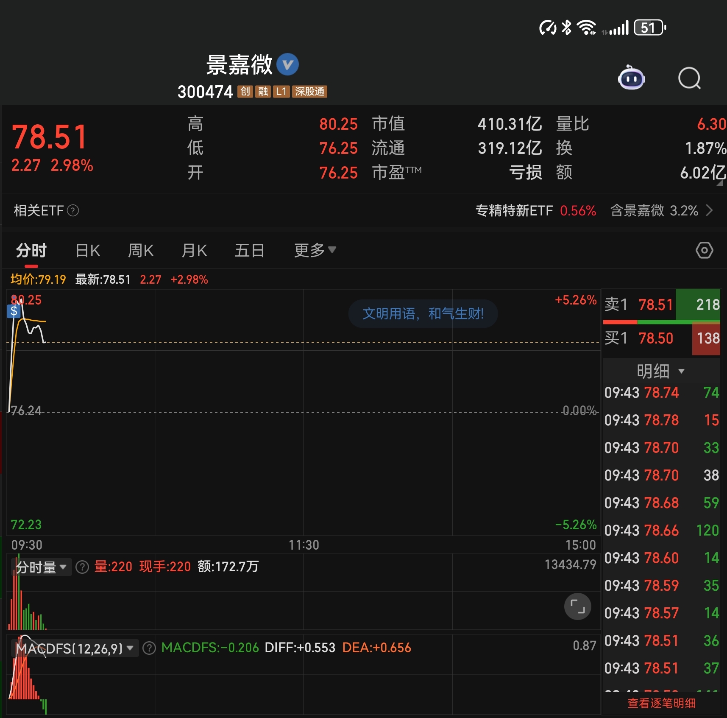
Task: Tap the 流通 319.12亿 value
Action: coord(510,148)
